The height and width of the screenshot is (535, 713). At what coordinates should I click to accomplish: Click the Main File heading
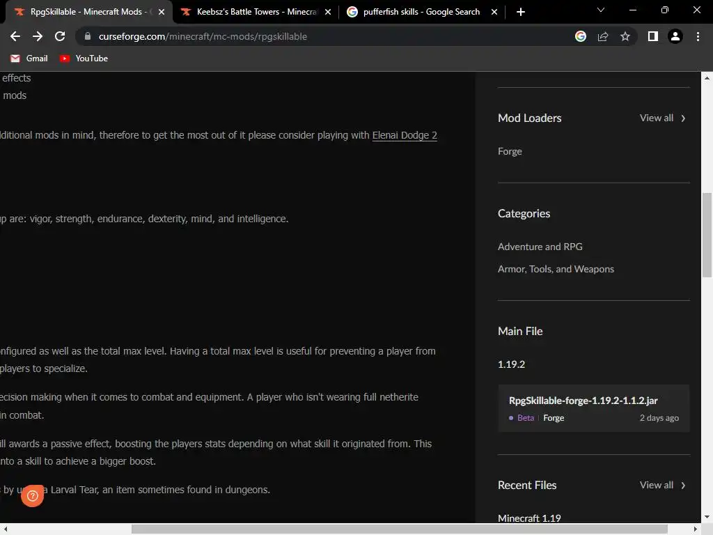point(520,331)
